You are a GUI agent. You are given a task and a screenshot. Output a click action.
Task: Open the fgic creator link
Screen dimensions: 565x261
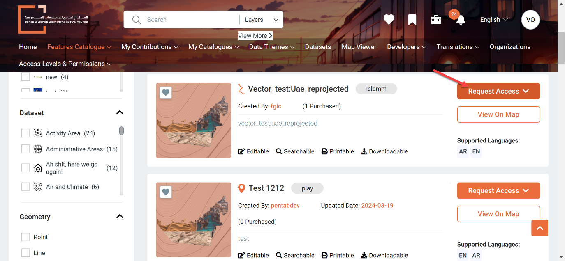click(x=276, y=106)
